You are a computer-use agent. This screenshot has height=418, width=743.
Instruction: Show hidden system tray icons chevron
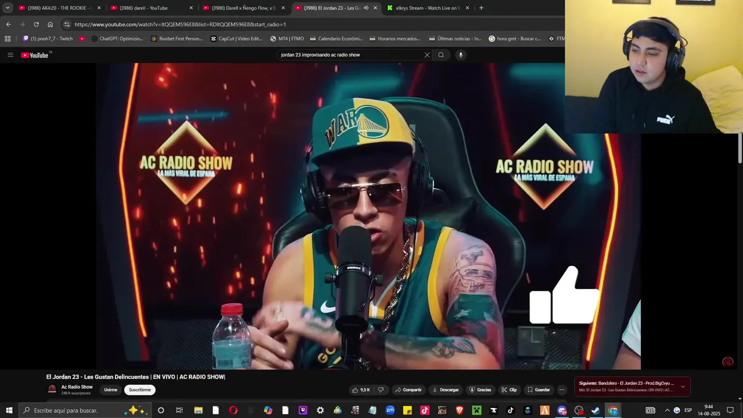pyautogui.click(x=667, y=410)
